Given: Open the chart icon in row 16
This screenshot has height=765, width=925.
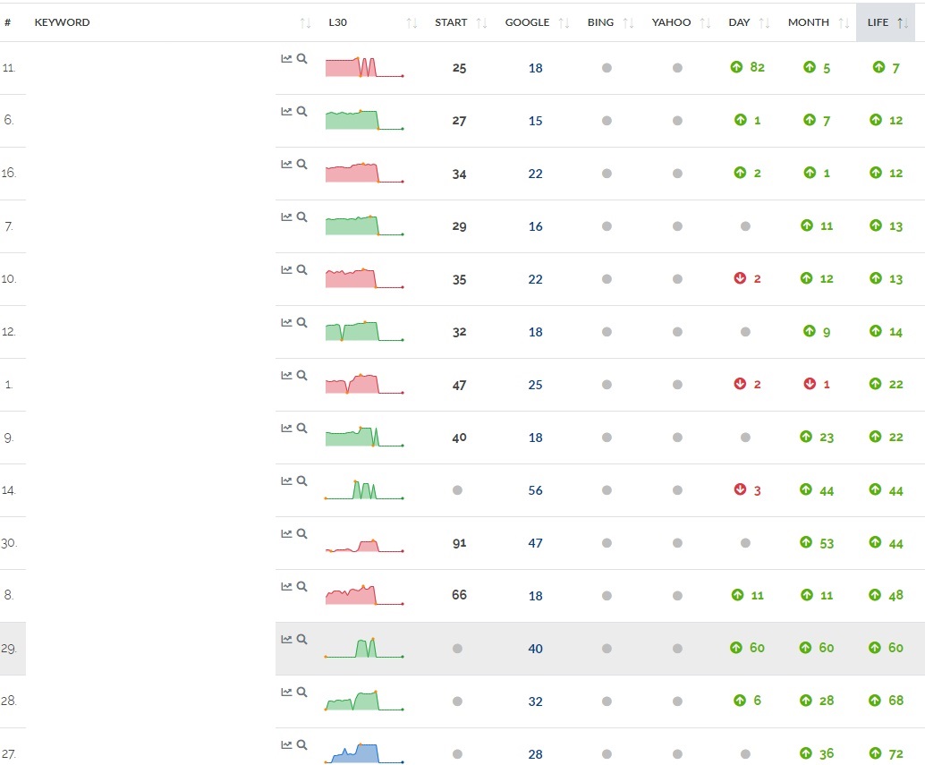Looking at the screenshot, I should tap(286, 164).
